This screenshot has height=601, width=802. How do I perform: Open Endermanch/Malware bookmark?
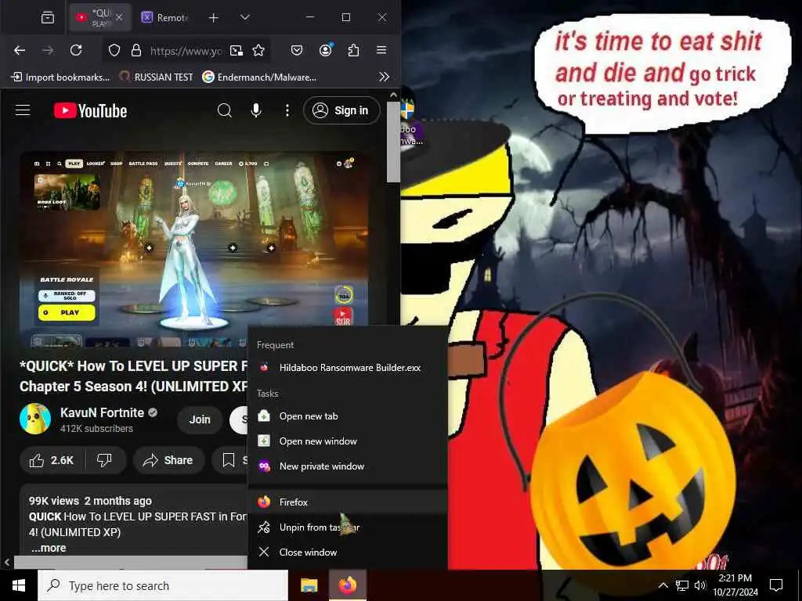[259, 77]
